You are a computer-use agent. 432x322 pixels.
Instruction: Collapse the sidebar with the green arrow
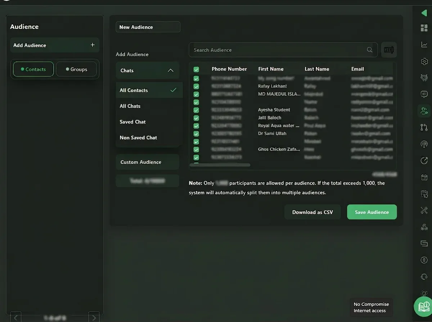424,13
